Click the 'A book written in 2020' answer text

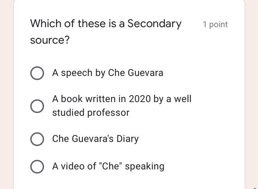122,99
